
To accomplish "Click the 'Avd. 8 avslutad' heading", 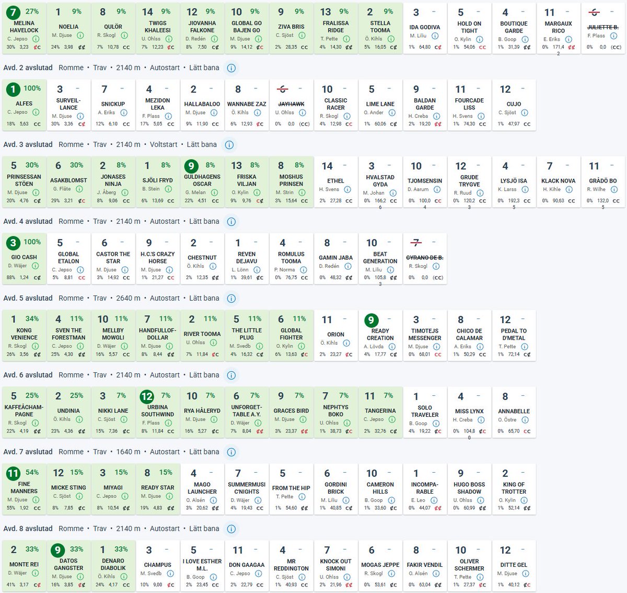I will point(28,529).
